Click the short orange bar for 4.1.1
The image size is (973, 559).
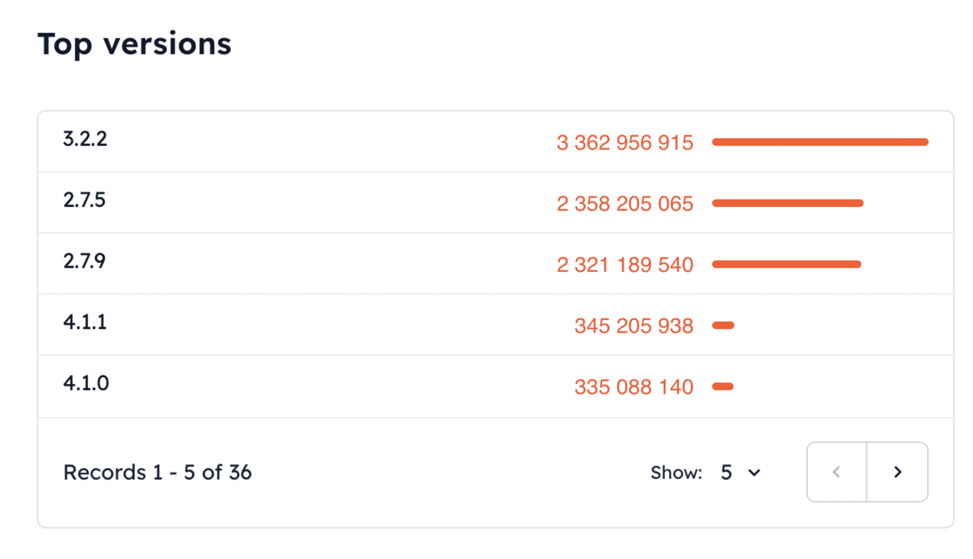click(x=723, y=326)
